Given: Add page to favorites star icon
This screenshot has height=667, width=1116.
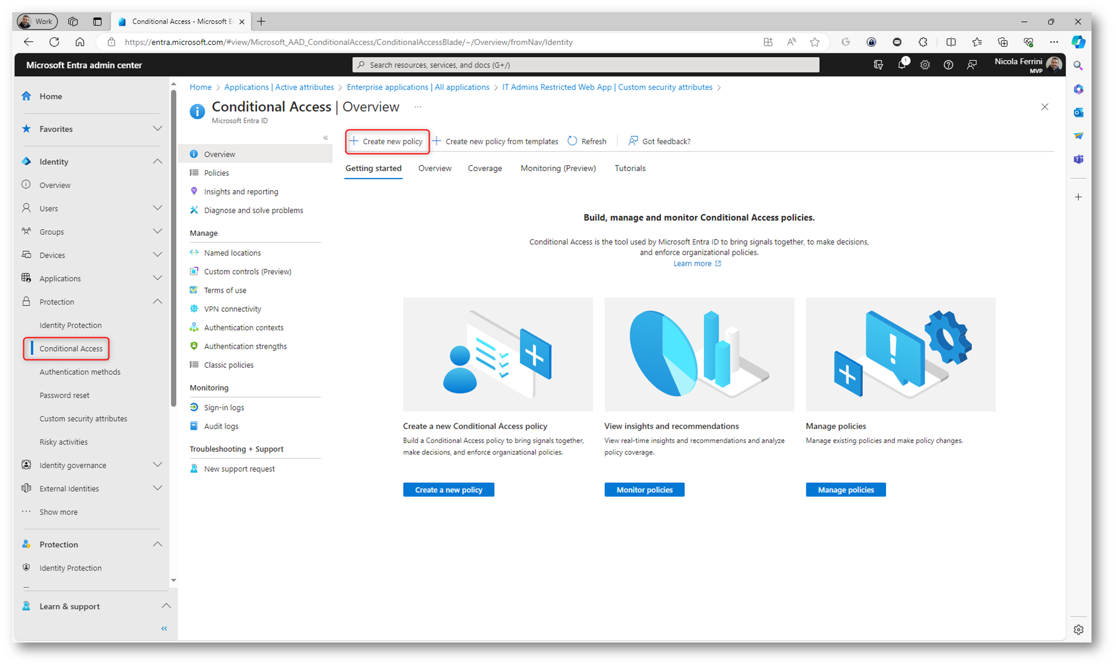Looking at the screenshot, I should 815,42.
